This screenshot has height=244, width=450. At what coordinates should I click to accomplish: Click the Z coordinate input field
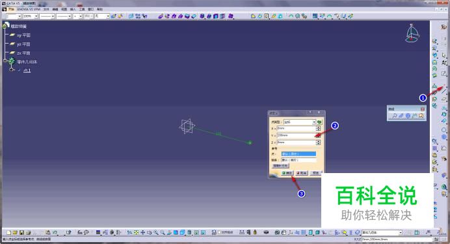296,142
